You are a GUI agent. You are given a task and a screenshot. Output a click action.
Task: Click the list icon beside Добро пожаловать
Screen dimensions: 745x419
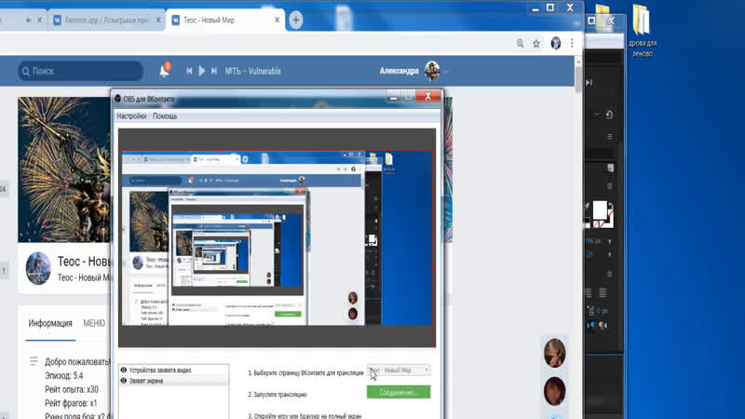[x=34, y=361]
